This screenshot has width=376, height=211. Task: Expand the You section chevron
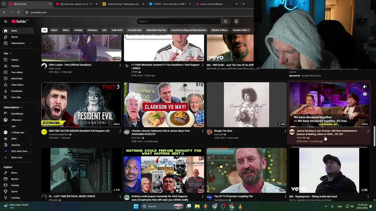[x=10, y=54]
